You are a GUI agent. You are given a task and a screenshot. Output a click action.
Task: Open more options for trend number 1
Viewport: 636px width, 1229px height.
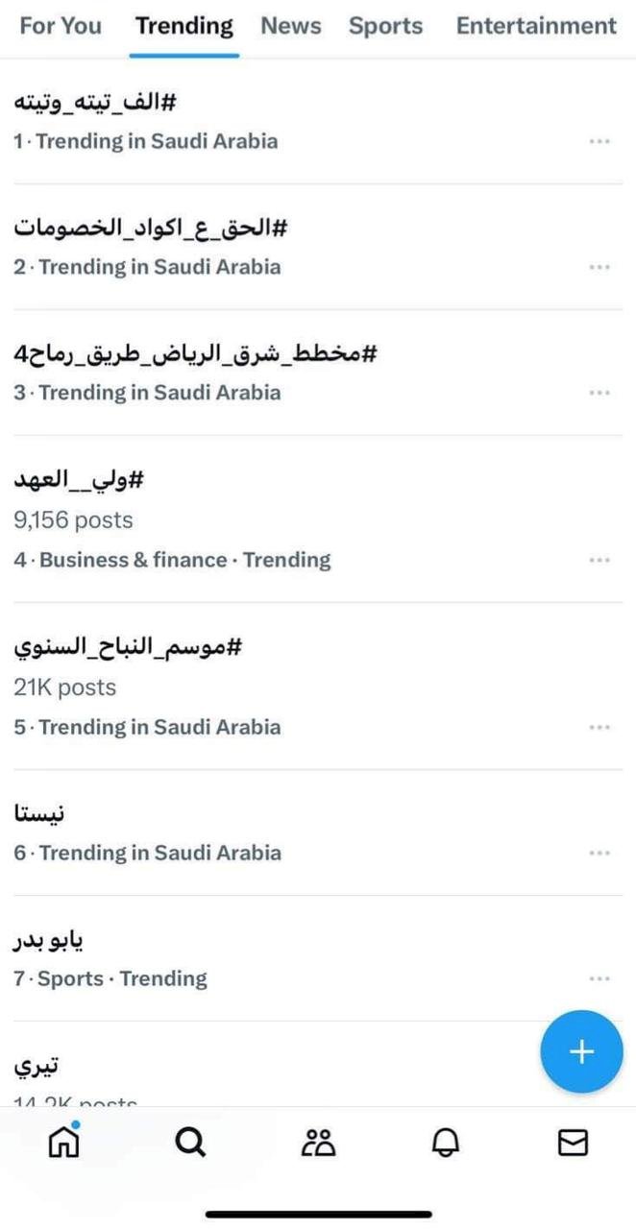tap(599, 141)
